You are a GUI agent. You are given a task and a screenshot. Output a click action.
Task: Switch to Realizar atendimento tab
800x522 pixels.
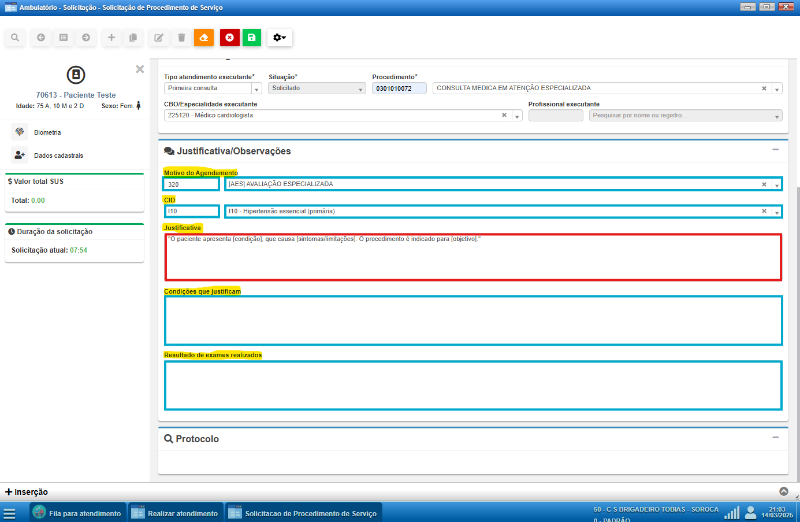(176, 513)
